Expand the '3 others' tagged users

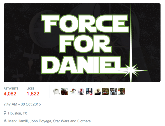pos(84,121)
